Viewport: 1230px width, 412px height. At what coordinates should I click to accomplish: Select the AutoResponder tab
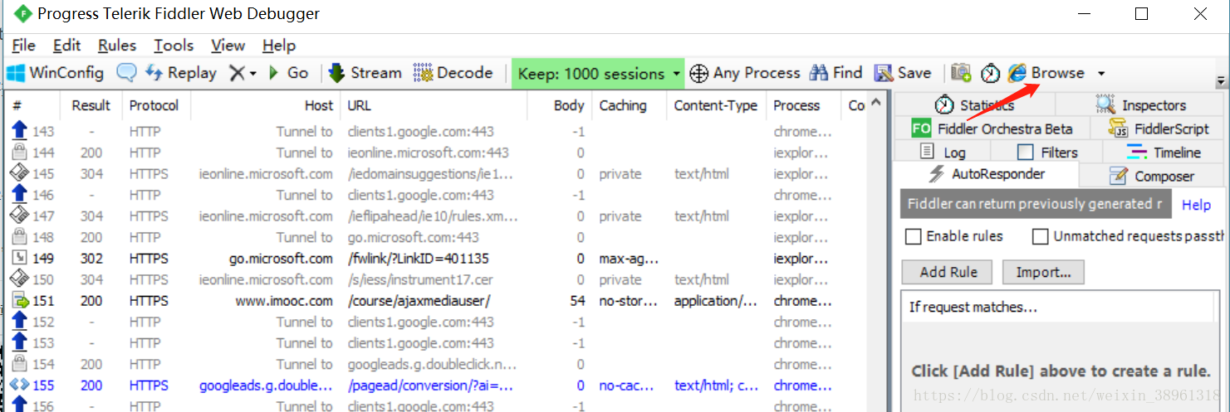(988, 174)
